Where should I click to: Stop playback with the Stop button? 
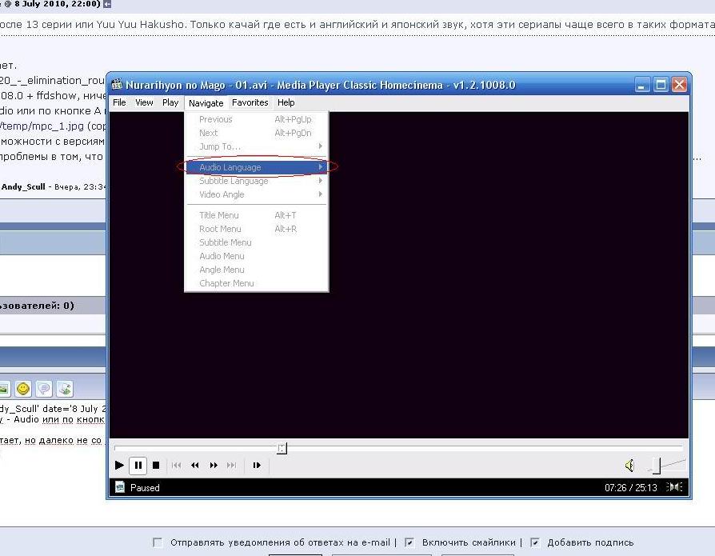(156, 466)
